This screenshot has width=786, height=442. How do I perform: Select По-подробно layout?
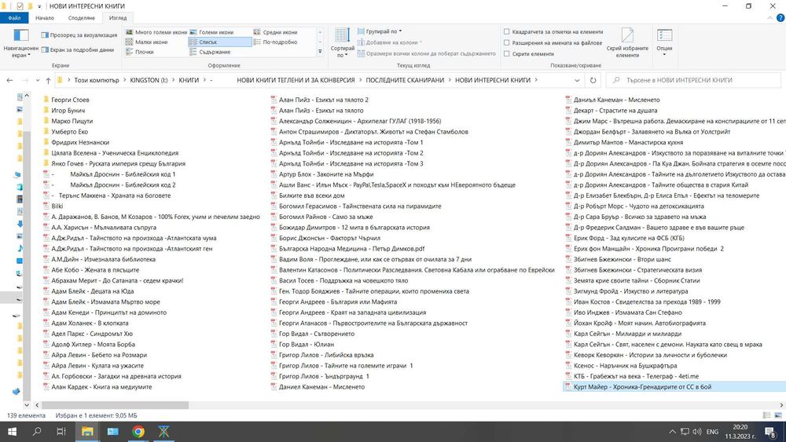(276, 42)
